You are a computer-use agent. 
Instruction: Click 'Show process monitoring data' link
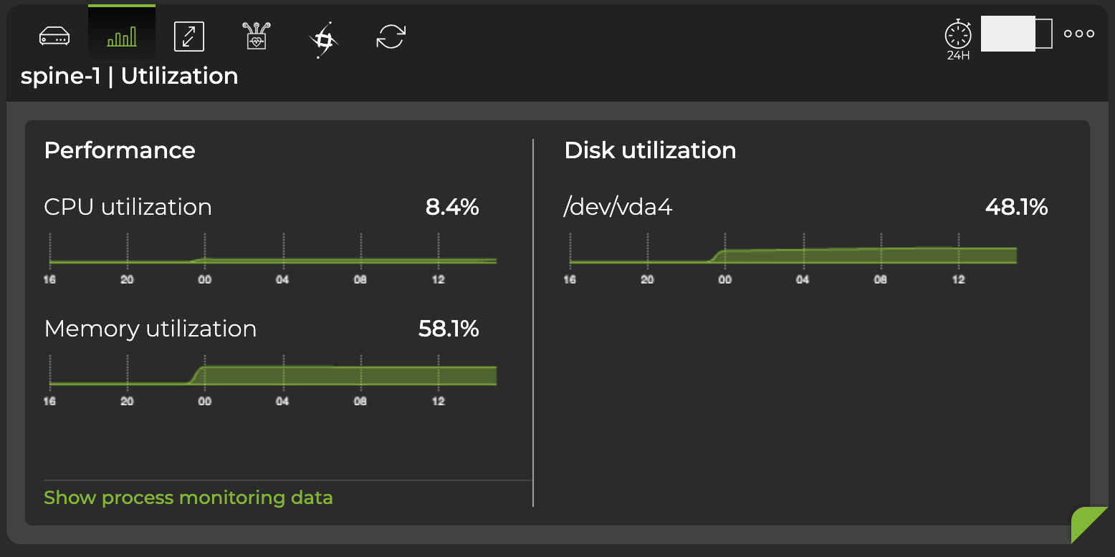click(188, 497)
